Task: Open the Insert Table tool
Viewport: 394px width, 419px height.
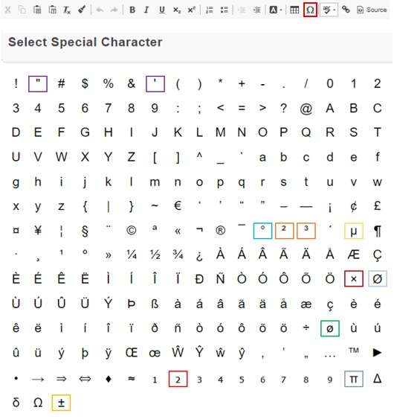Action: point(294,10)
